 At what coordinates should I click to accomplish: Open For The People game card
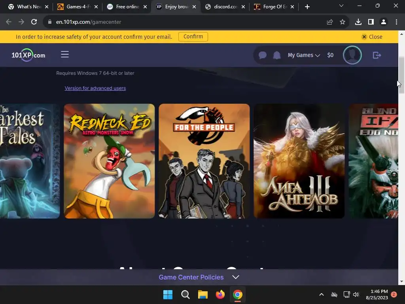tap(204, 161)
